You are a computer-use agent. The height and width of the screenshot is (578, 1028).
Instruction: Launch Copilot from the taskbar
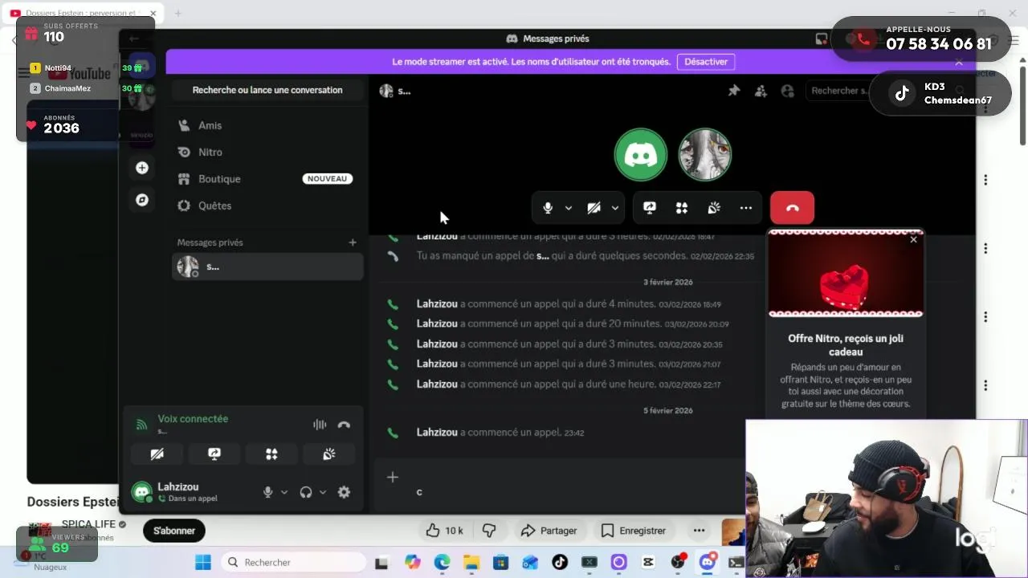pos(413,563)
